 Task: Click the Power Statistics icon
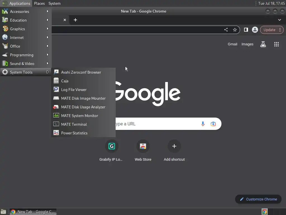coord(56,133)
